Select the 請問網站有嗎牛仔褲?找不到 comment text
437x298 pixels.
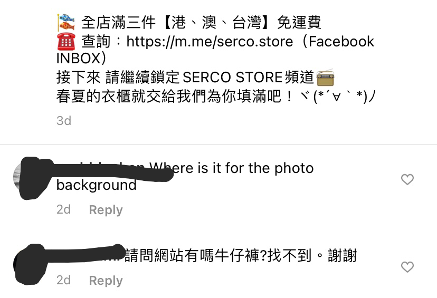pyautogui.click(x=218, y=256)
